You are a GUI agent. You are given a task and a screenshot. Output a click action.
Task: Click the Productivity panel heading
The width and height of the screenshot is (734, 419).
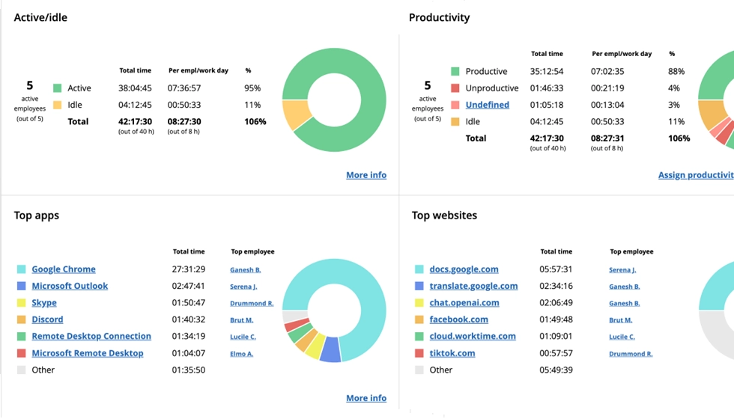439,18
